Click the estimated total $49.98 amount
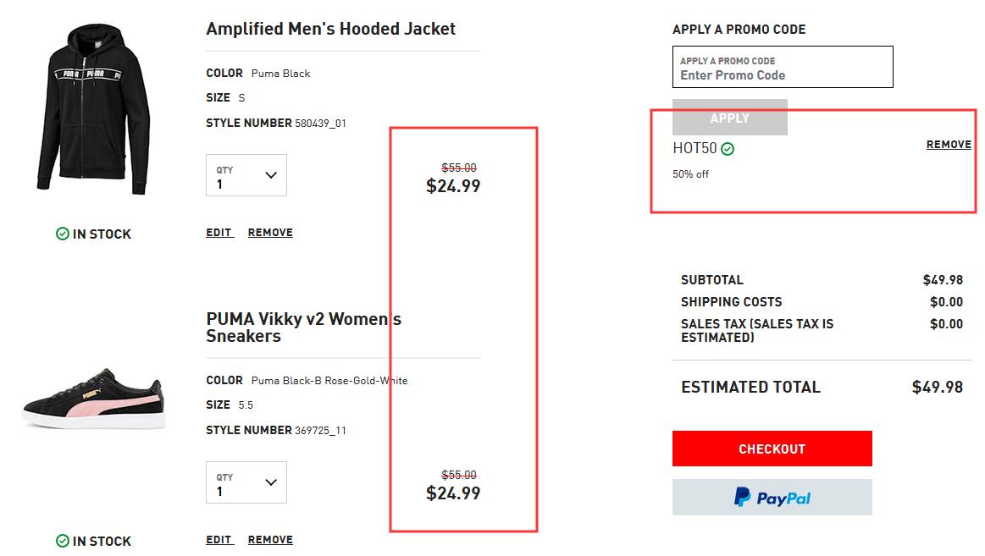This screenshot has height=556, width=985. (938, 388)
